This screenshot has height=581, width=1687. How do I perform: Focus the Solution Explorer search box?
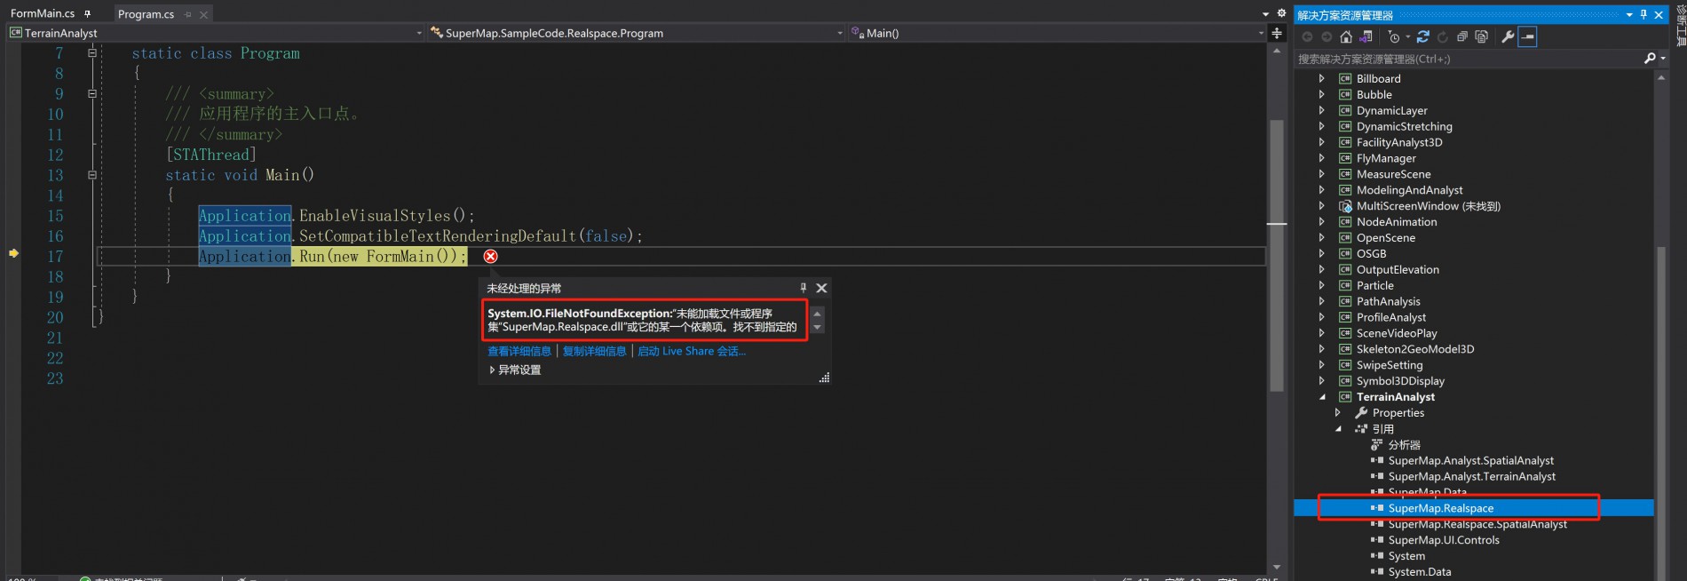pos(1469,59)
